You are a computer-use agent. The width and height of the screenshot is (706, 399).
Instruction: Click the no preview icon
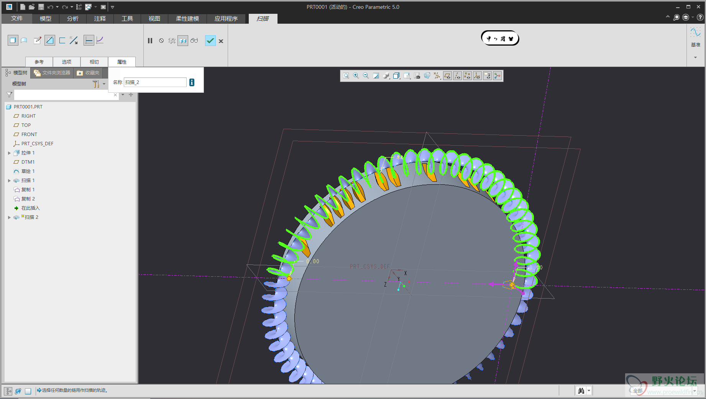pos(161,41)
